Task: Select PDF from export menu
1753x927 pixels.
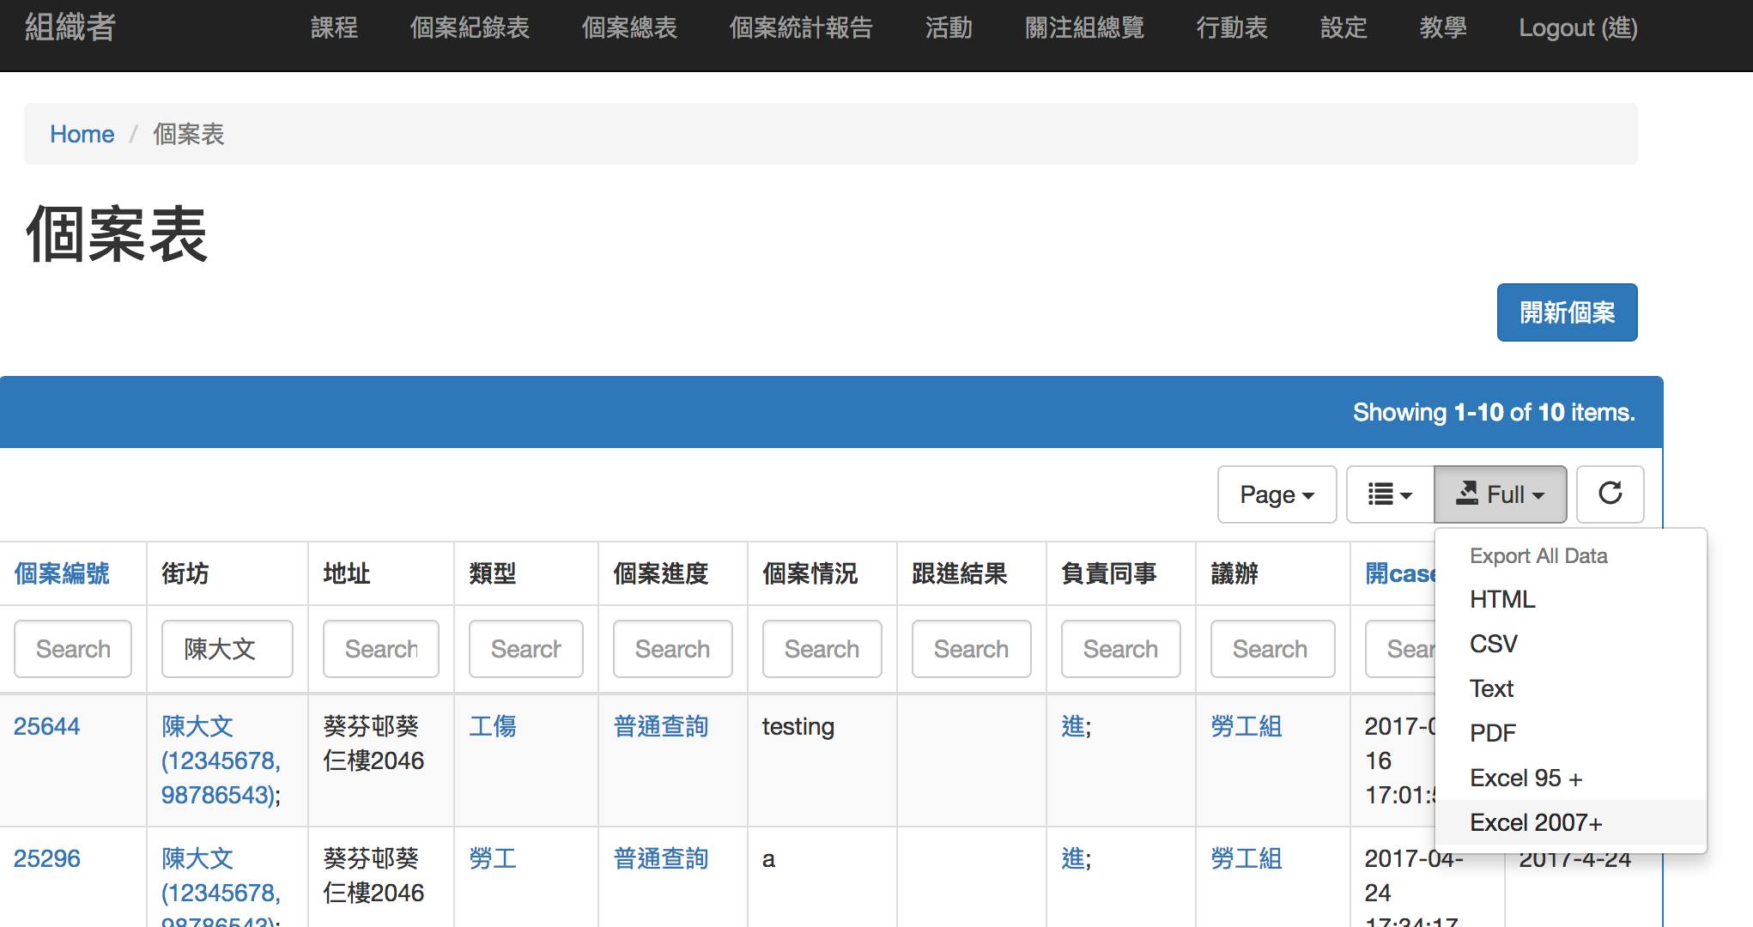Action: pyautogui.click(x=1492, y=733)
